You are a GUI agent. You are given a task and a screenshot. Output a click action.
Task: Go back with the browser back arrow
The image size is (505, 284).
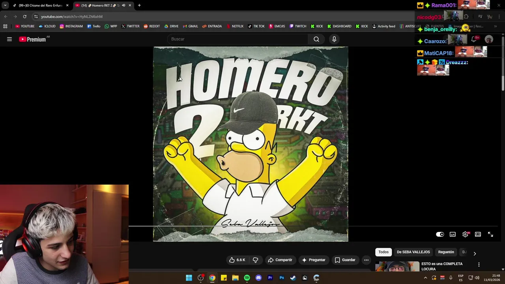tap(6, 17)
